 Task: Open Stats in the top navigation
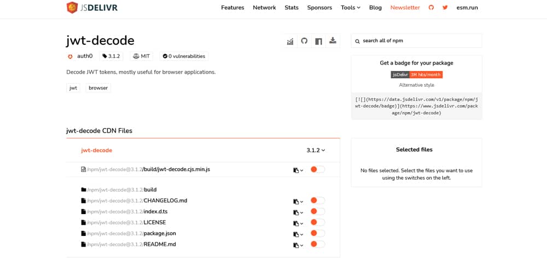[292, 7]
